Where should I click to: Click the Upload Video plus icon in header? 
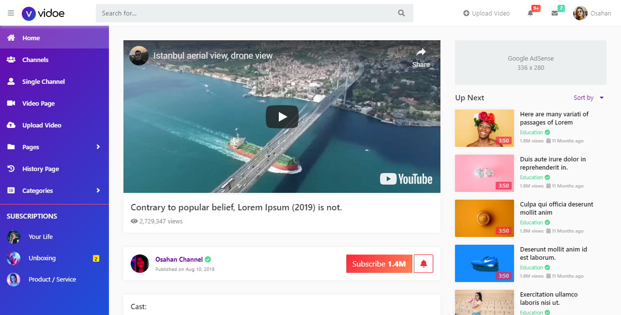point(467,13)
